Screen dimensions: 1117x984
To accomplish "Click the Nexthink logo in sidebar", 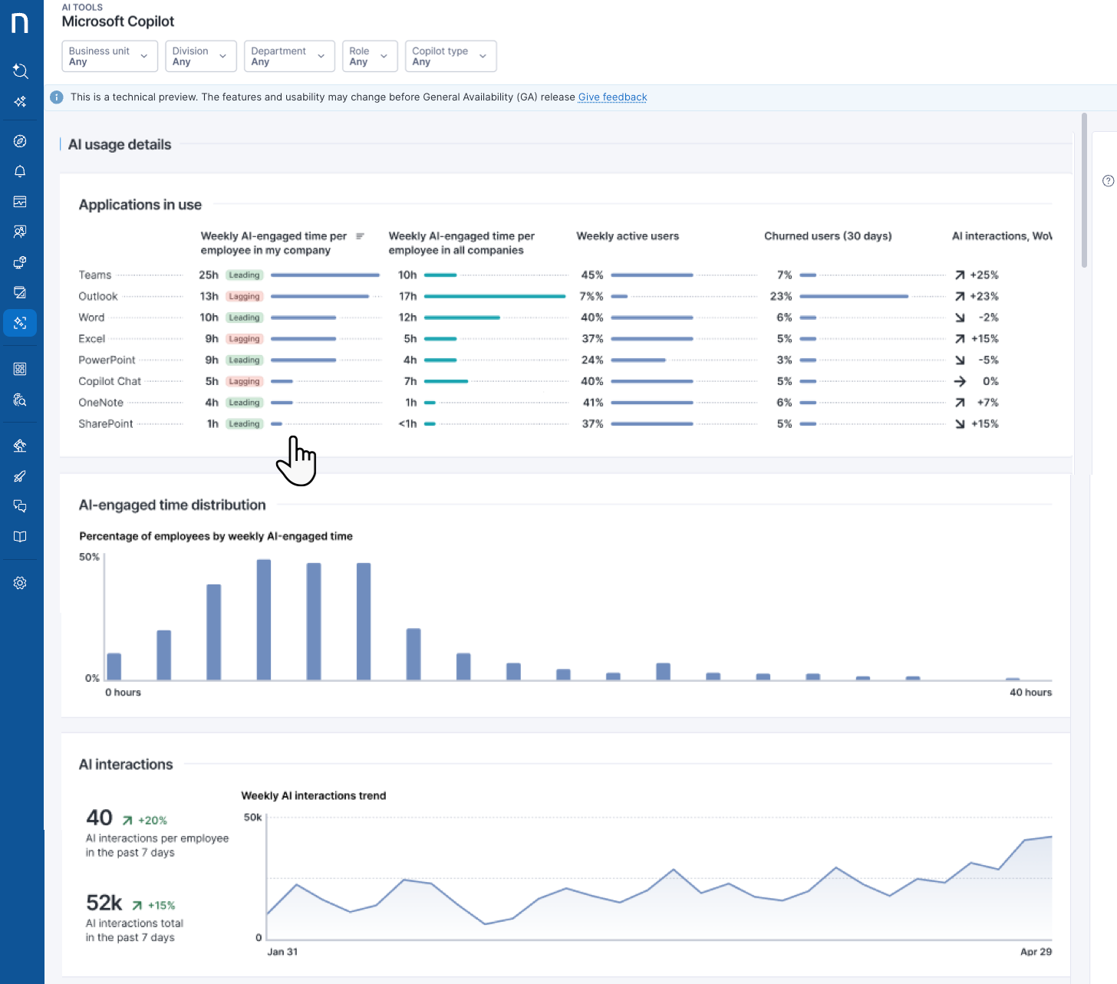I will pos(20,23).
